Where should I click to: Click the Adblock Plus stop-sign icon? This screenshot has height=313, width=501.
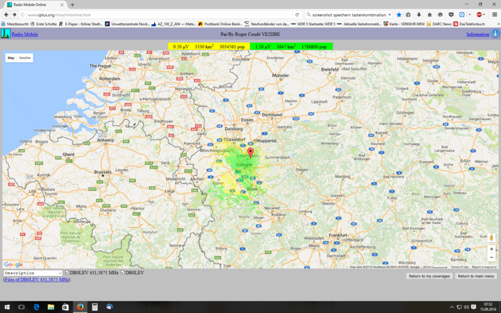(x=479, y=14)
